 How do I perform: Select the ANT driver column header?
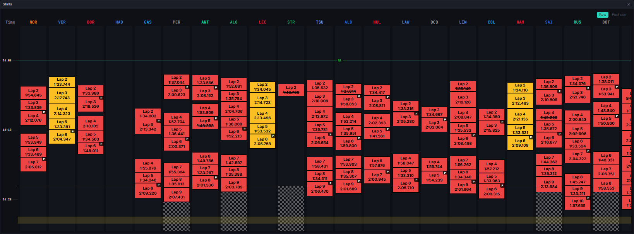click(205, 22)
